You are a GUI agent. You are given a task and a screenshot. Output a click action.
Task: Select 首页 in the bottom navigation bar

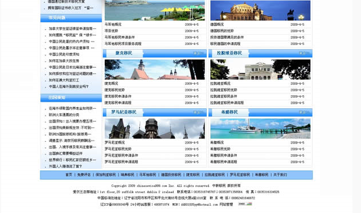click(x=69, y=175)
